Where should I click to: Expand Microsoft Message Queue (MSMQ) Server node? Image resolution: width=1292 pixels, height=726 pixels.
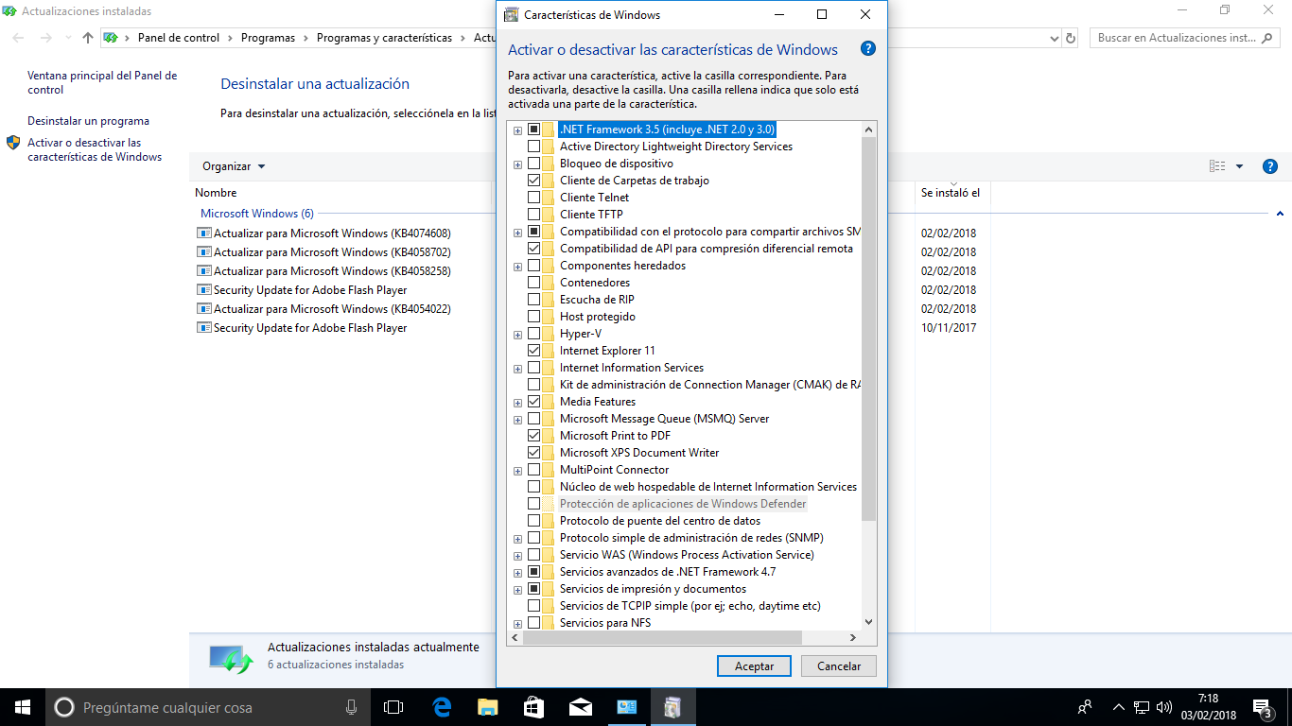coord(517,419)
